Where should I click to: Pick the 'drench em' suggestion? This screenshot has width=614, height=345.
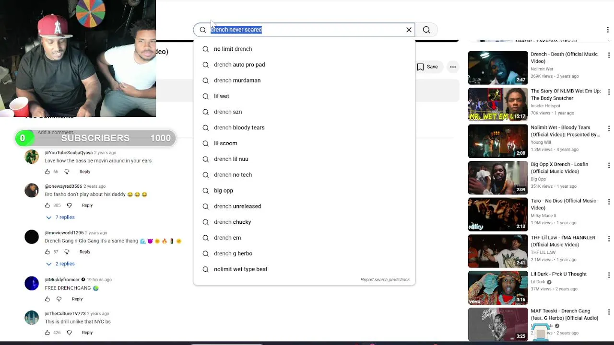pyautogui.click(x=304, y=238)
